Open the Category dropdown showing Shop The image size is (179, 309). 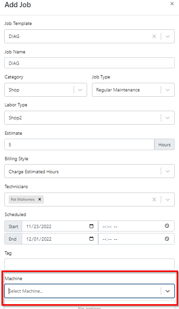[46, 90]
